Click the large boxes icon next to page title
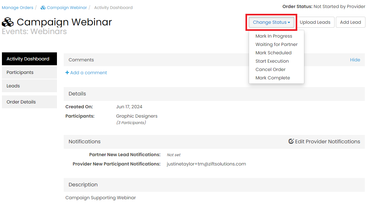The width and height of the screenshot is (369, 205). point(8,22)
